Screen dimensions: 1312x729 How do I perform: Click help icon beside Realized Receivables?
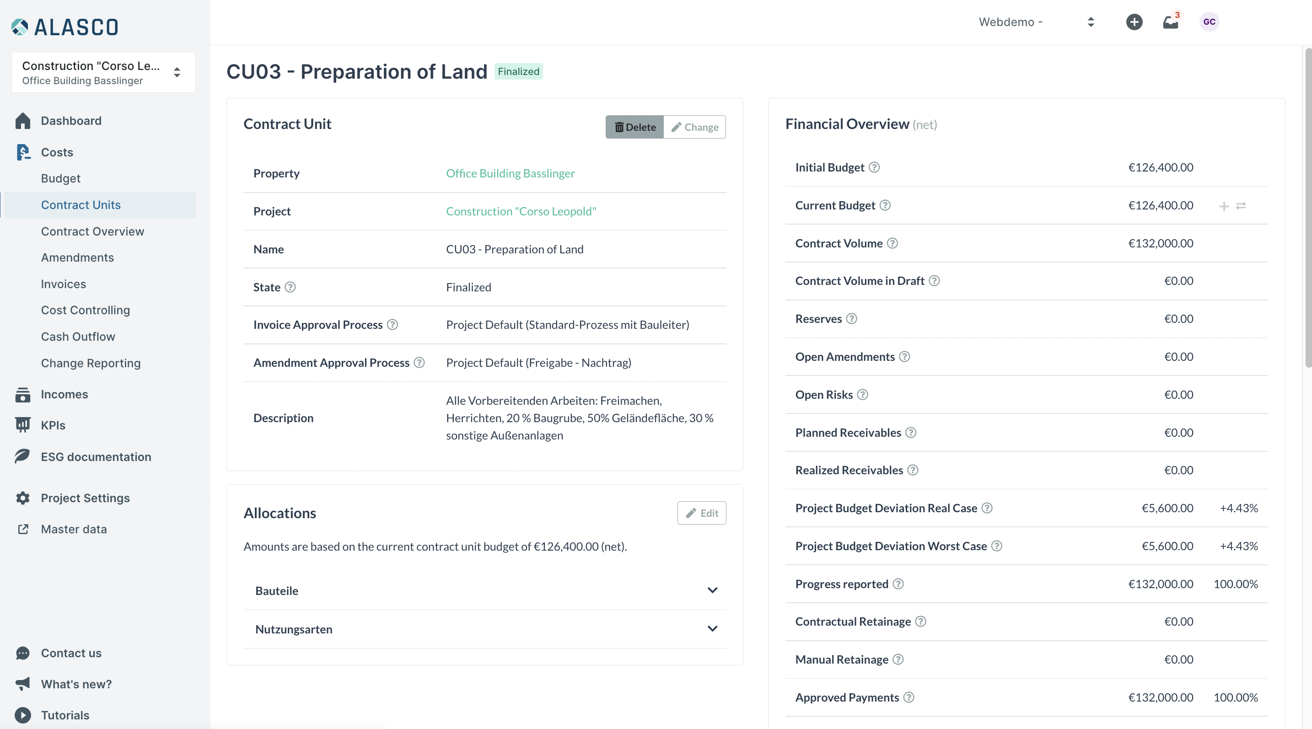click(913, 471)
